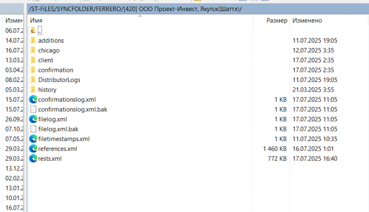Viewport: 369px width, 212px height.
Task: Select the client folder name
Action: (46, 60)
